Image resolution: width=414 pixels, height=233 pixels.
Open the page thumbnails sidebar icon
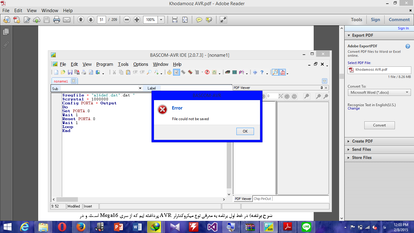point(6,32)
